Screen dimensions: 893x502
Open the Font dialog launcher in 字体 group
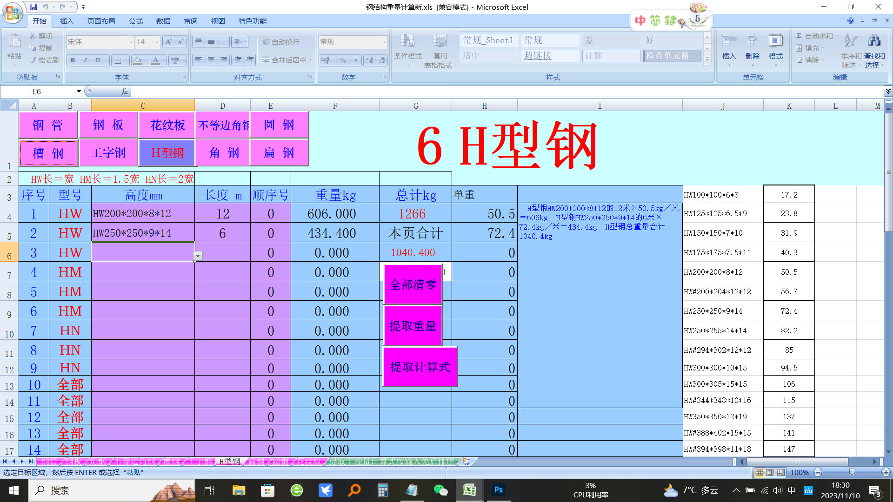[x=184, y=76]
